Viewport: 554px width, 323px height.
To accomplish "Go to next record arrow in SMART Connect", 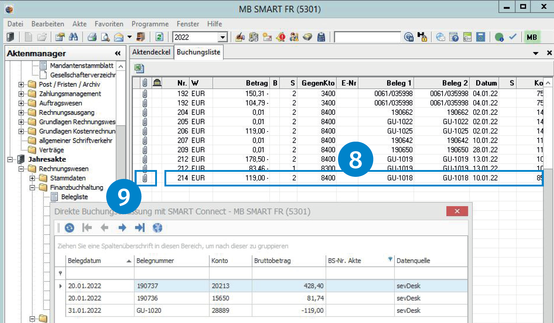I will [x=122, y=228].
